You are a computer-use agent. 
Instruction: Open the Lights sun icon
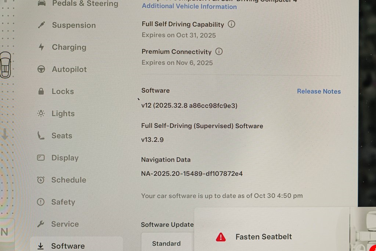(41, 113)
